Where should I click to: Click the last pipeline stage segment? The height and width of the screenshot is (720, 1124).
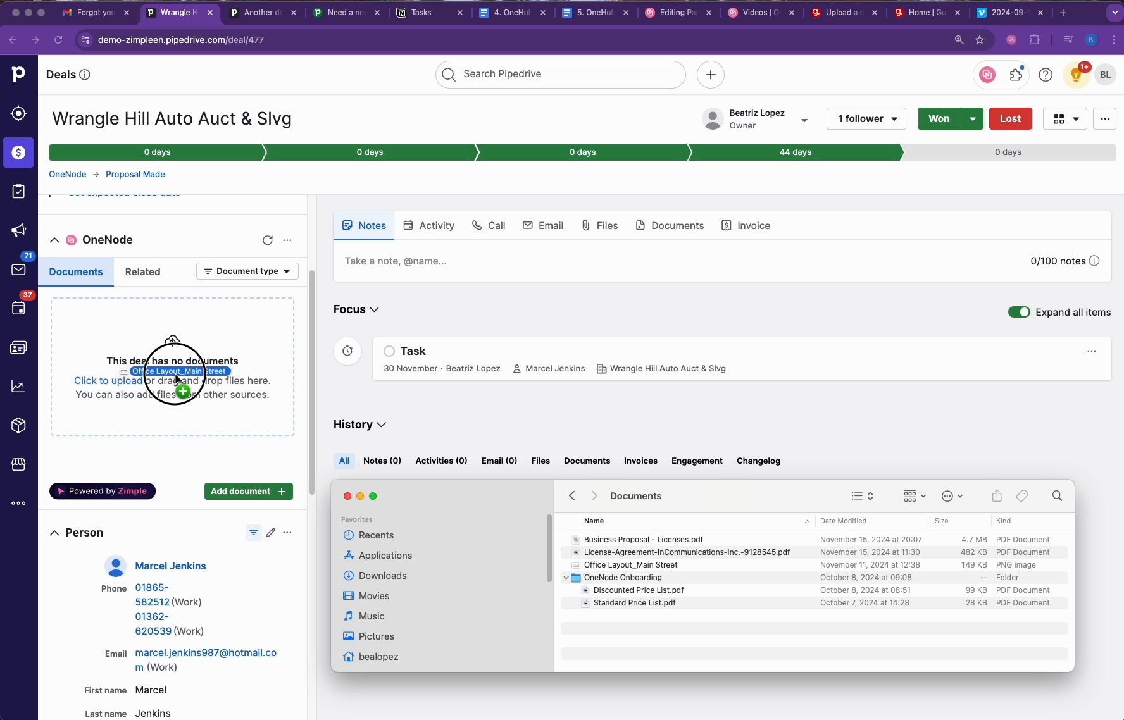1009,152
